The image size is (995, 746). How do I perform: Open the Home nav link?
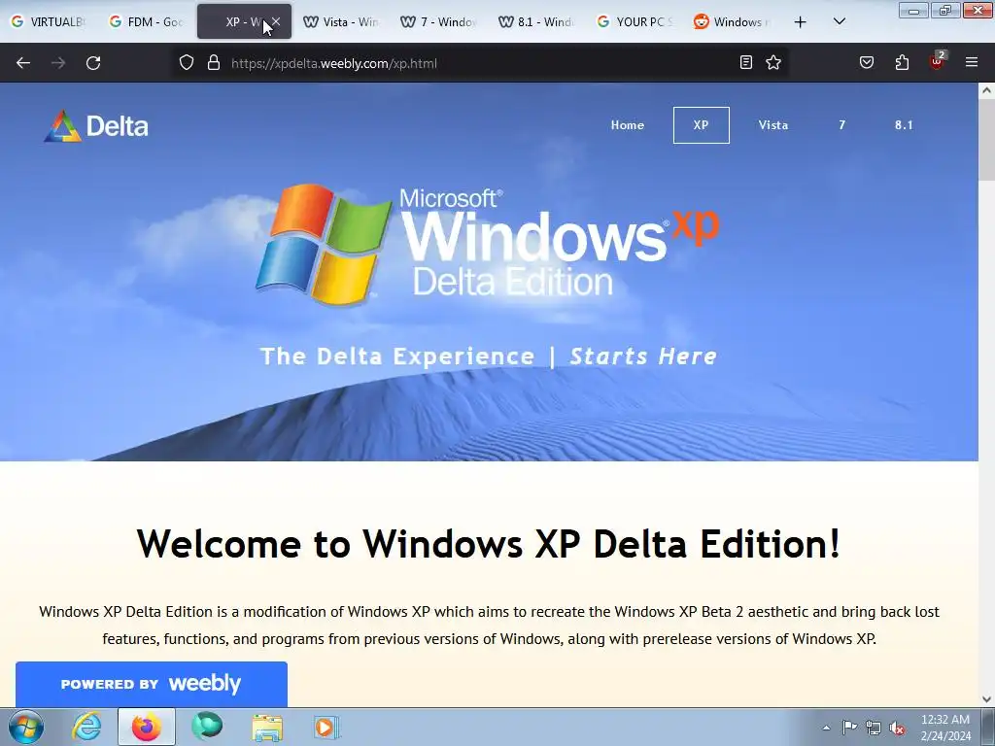628,125
